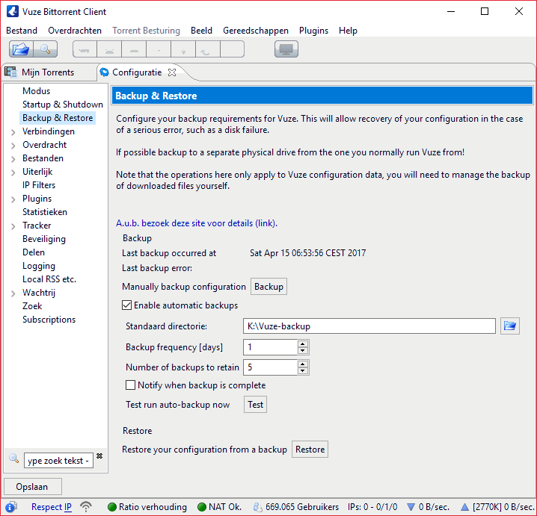Click first disabled torrent control toolbar button
This screenshot has height=516, width=537.
tap(85, 49)
